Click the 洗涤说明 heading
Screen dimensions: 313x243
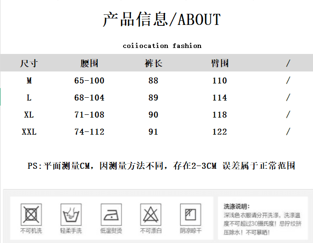pyautogui.click(x=237, y=207)
